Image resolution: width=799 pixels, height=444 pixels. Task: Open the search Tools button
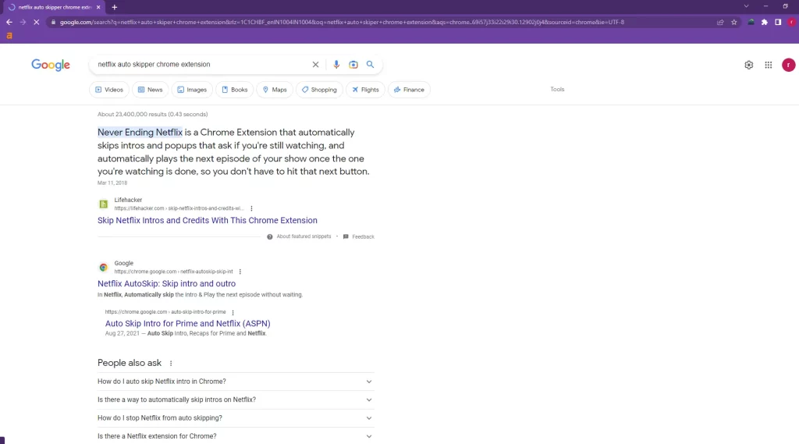(x=557, y=89)
